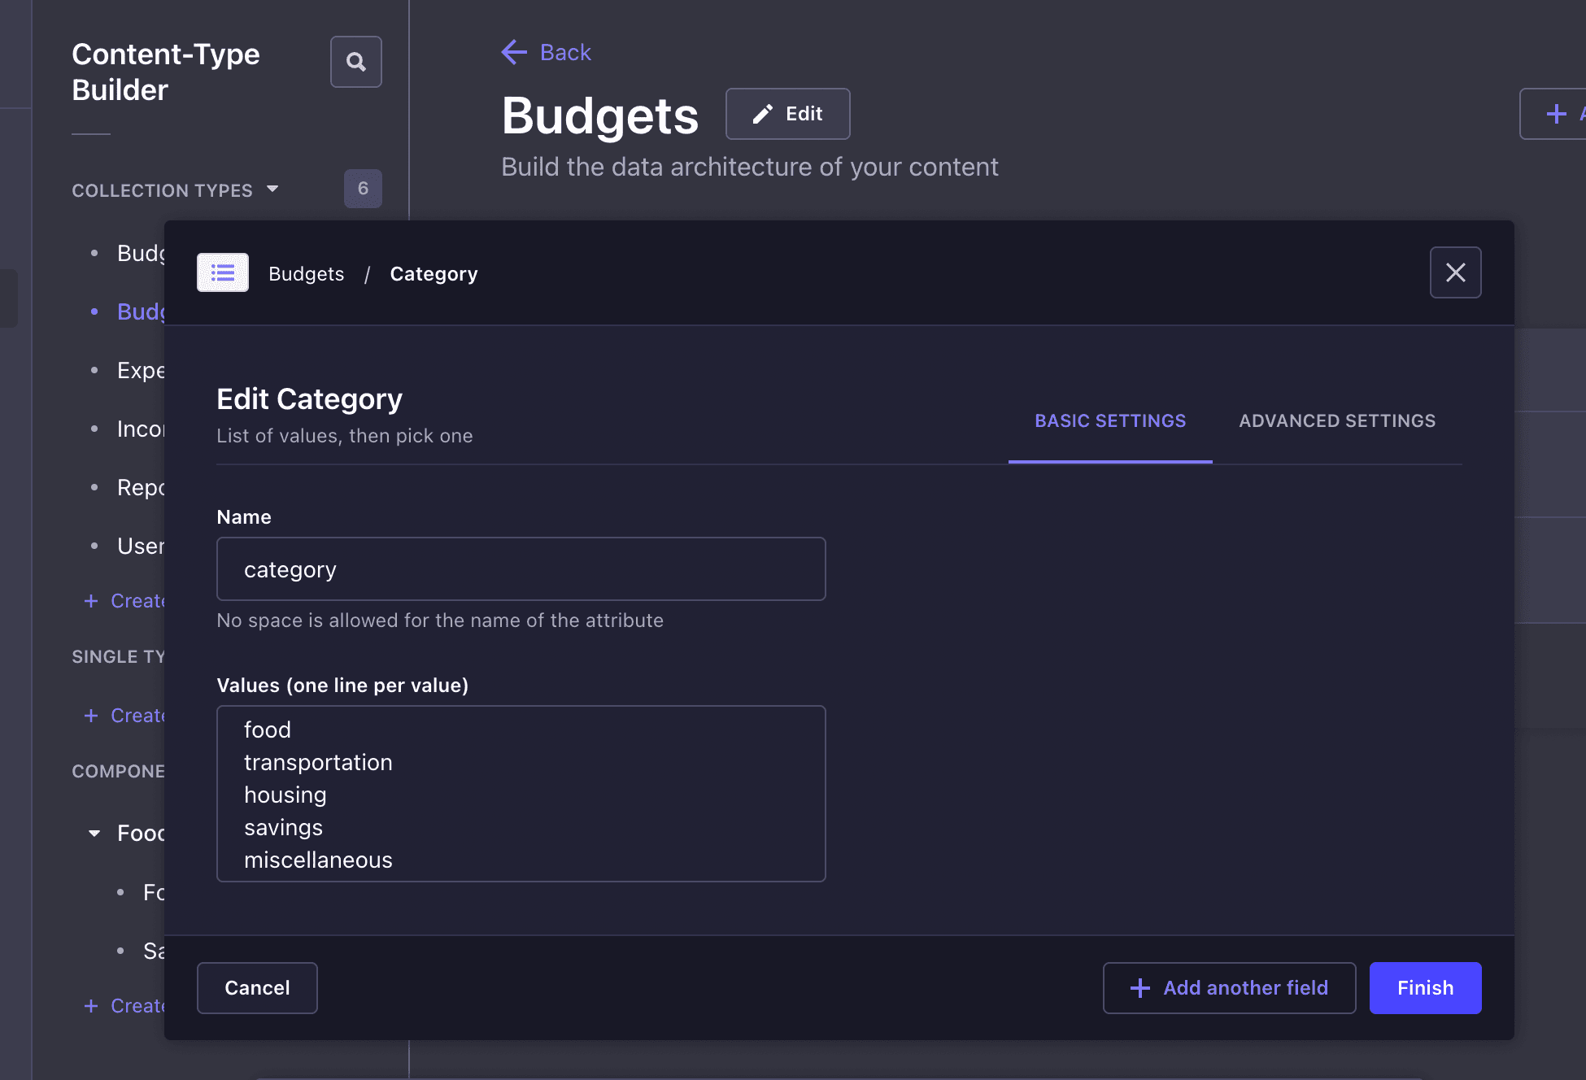This screenshot has height=1080, width=1586.
Task: Click the collection types count badge 6
Action: 363,189
